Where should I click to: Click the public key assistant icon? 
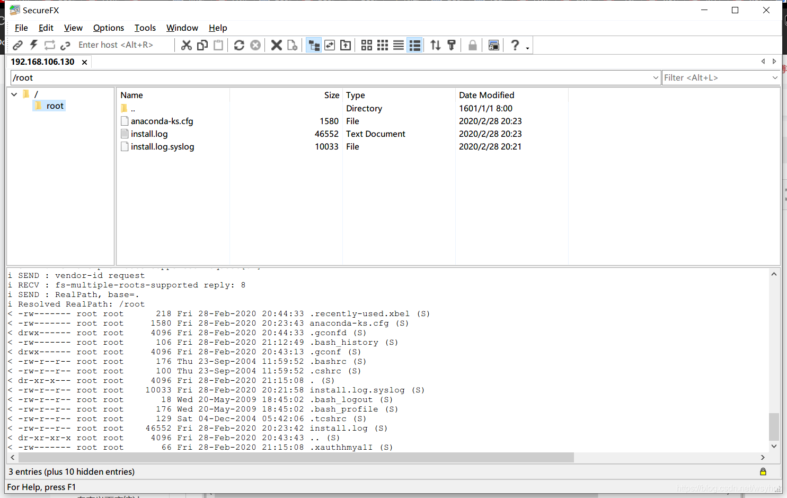pyautogui.click(x=452, y=45)
